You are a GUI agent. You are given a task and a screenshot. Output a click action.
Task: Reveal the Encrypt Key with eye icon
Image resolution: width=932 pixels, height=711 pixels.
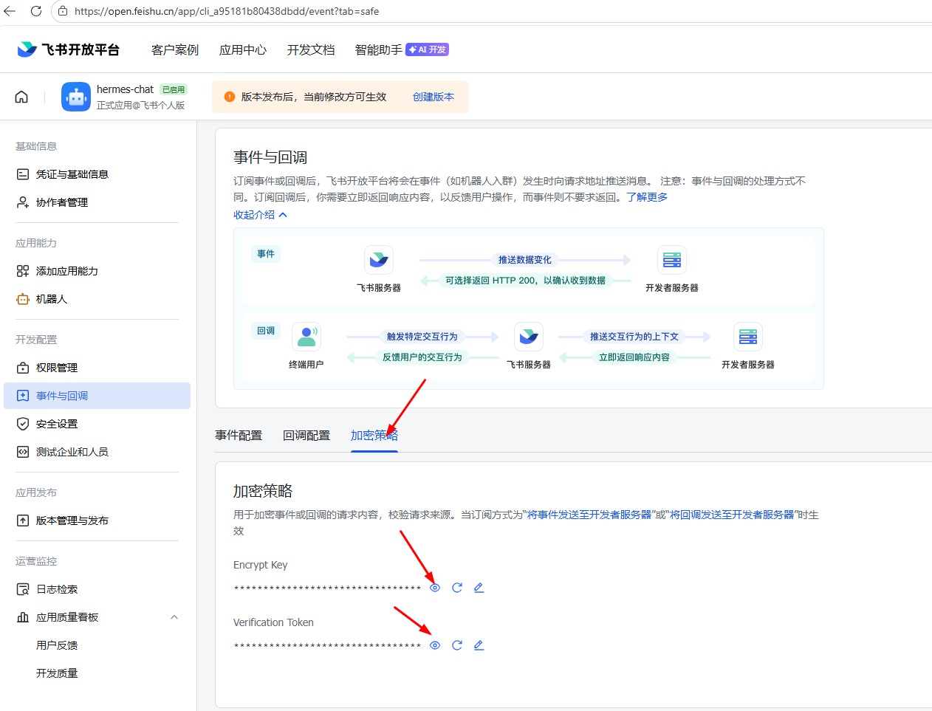point(435,588)
